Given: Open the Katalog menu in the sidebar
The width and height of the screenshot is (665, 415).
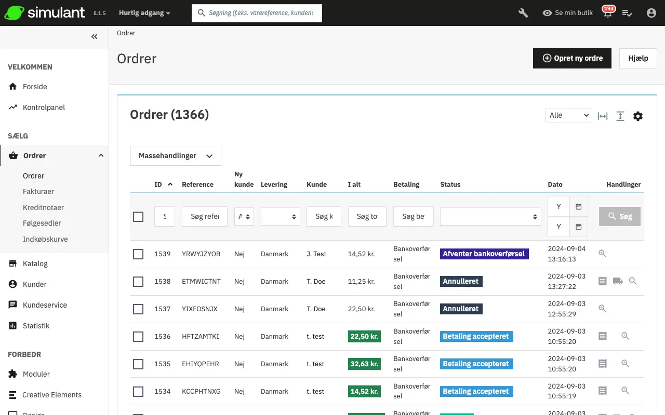Looking at the screenshot, I should pos(35,264).
